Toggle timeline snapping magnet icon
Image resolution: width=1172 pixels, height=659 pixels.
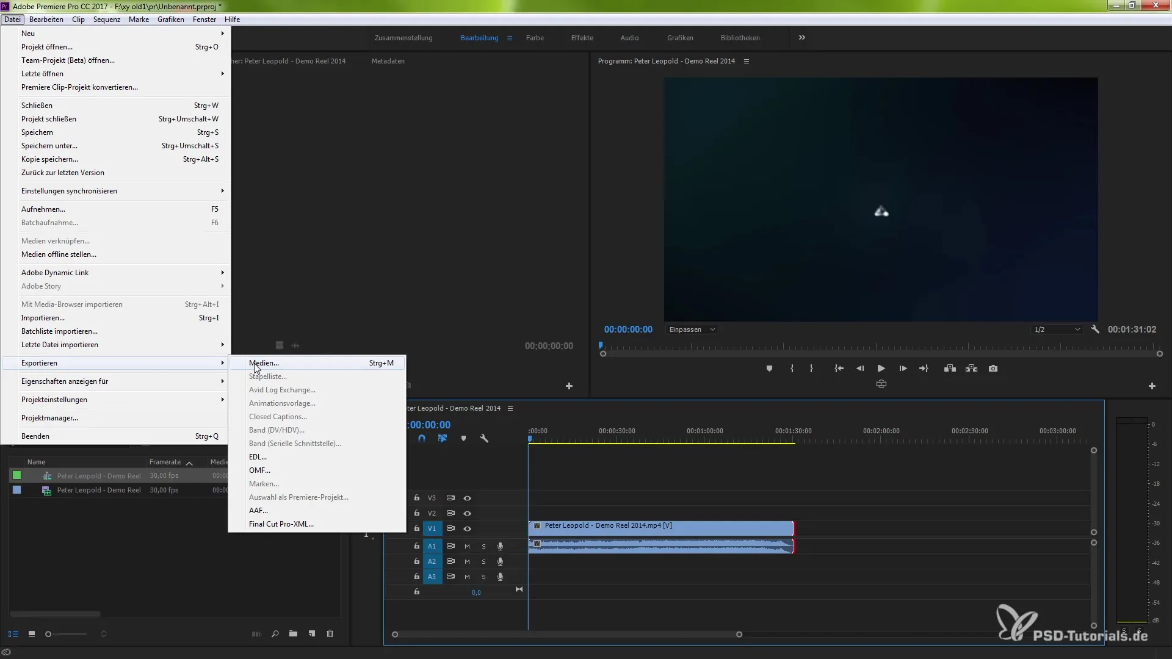[422, 438]
